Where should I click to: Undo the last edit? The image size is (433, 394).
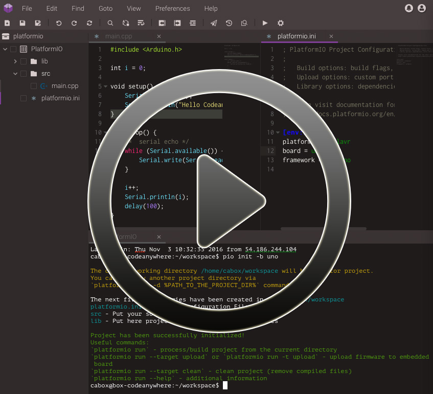pyautogui.click(x=59, y=23)
